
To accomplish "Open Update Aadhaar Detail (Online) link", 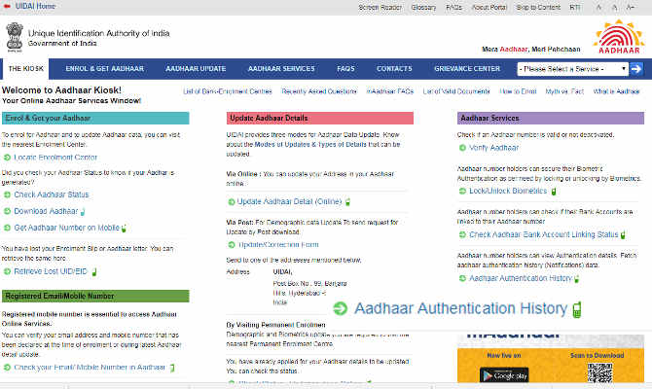I will click(x=289, y=201).
